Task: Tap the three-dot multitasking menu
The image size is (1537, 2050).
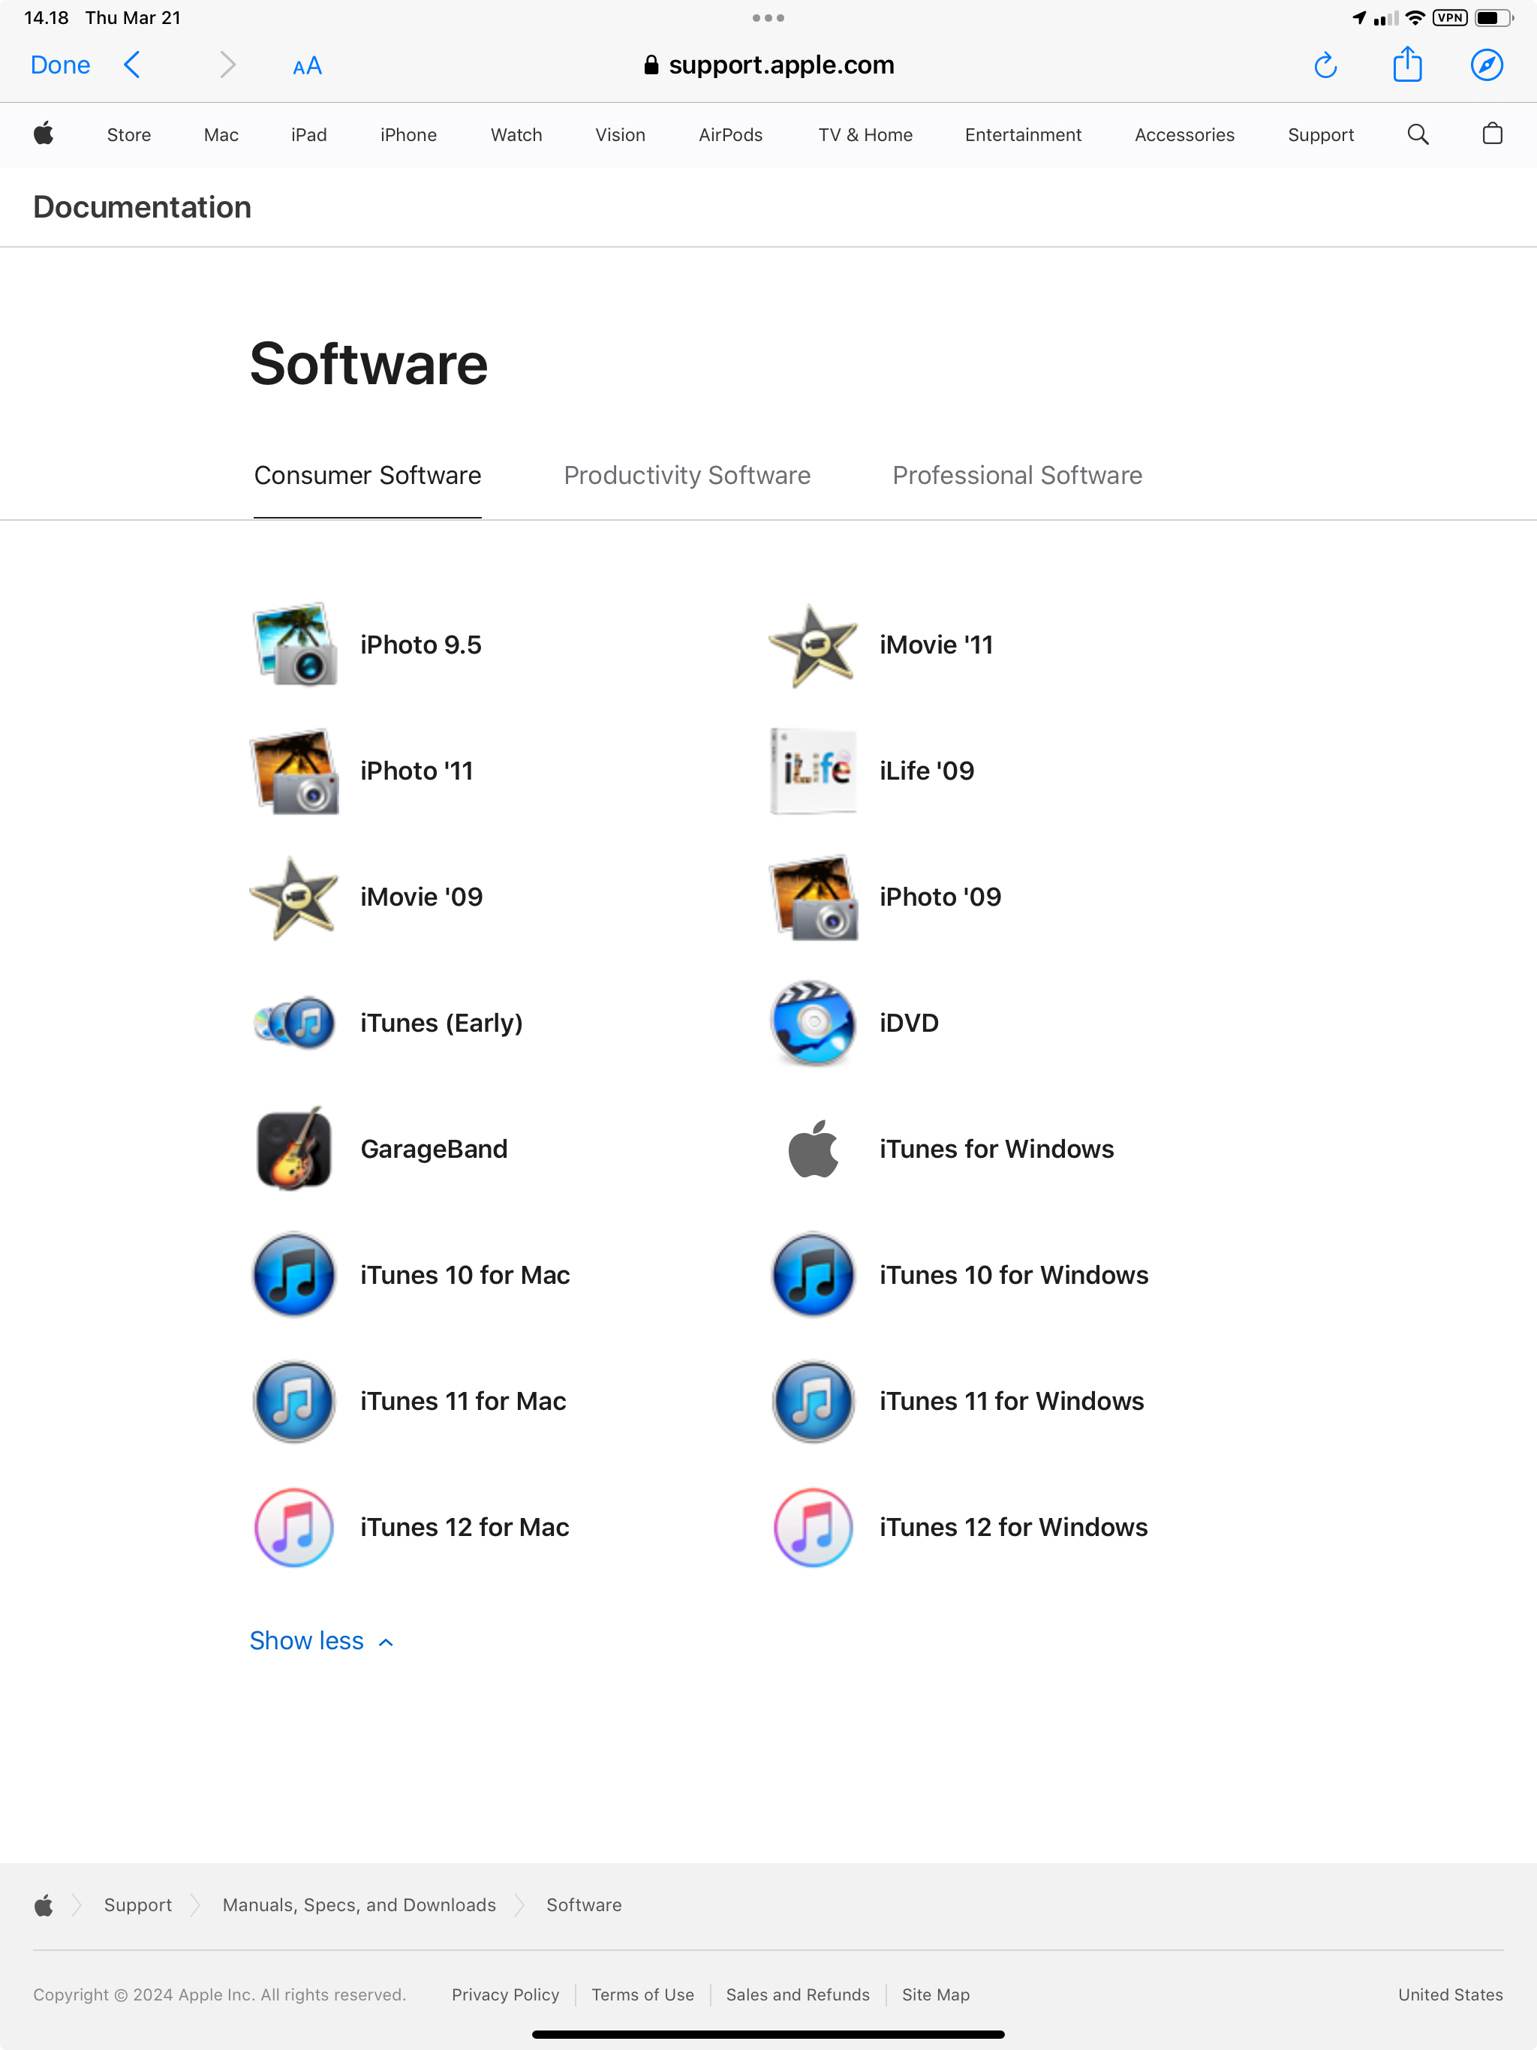Action: [768, 17]
